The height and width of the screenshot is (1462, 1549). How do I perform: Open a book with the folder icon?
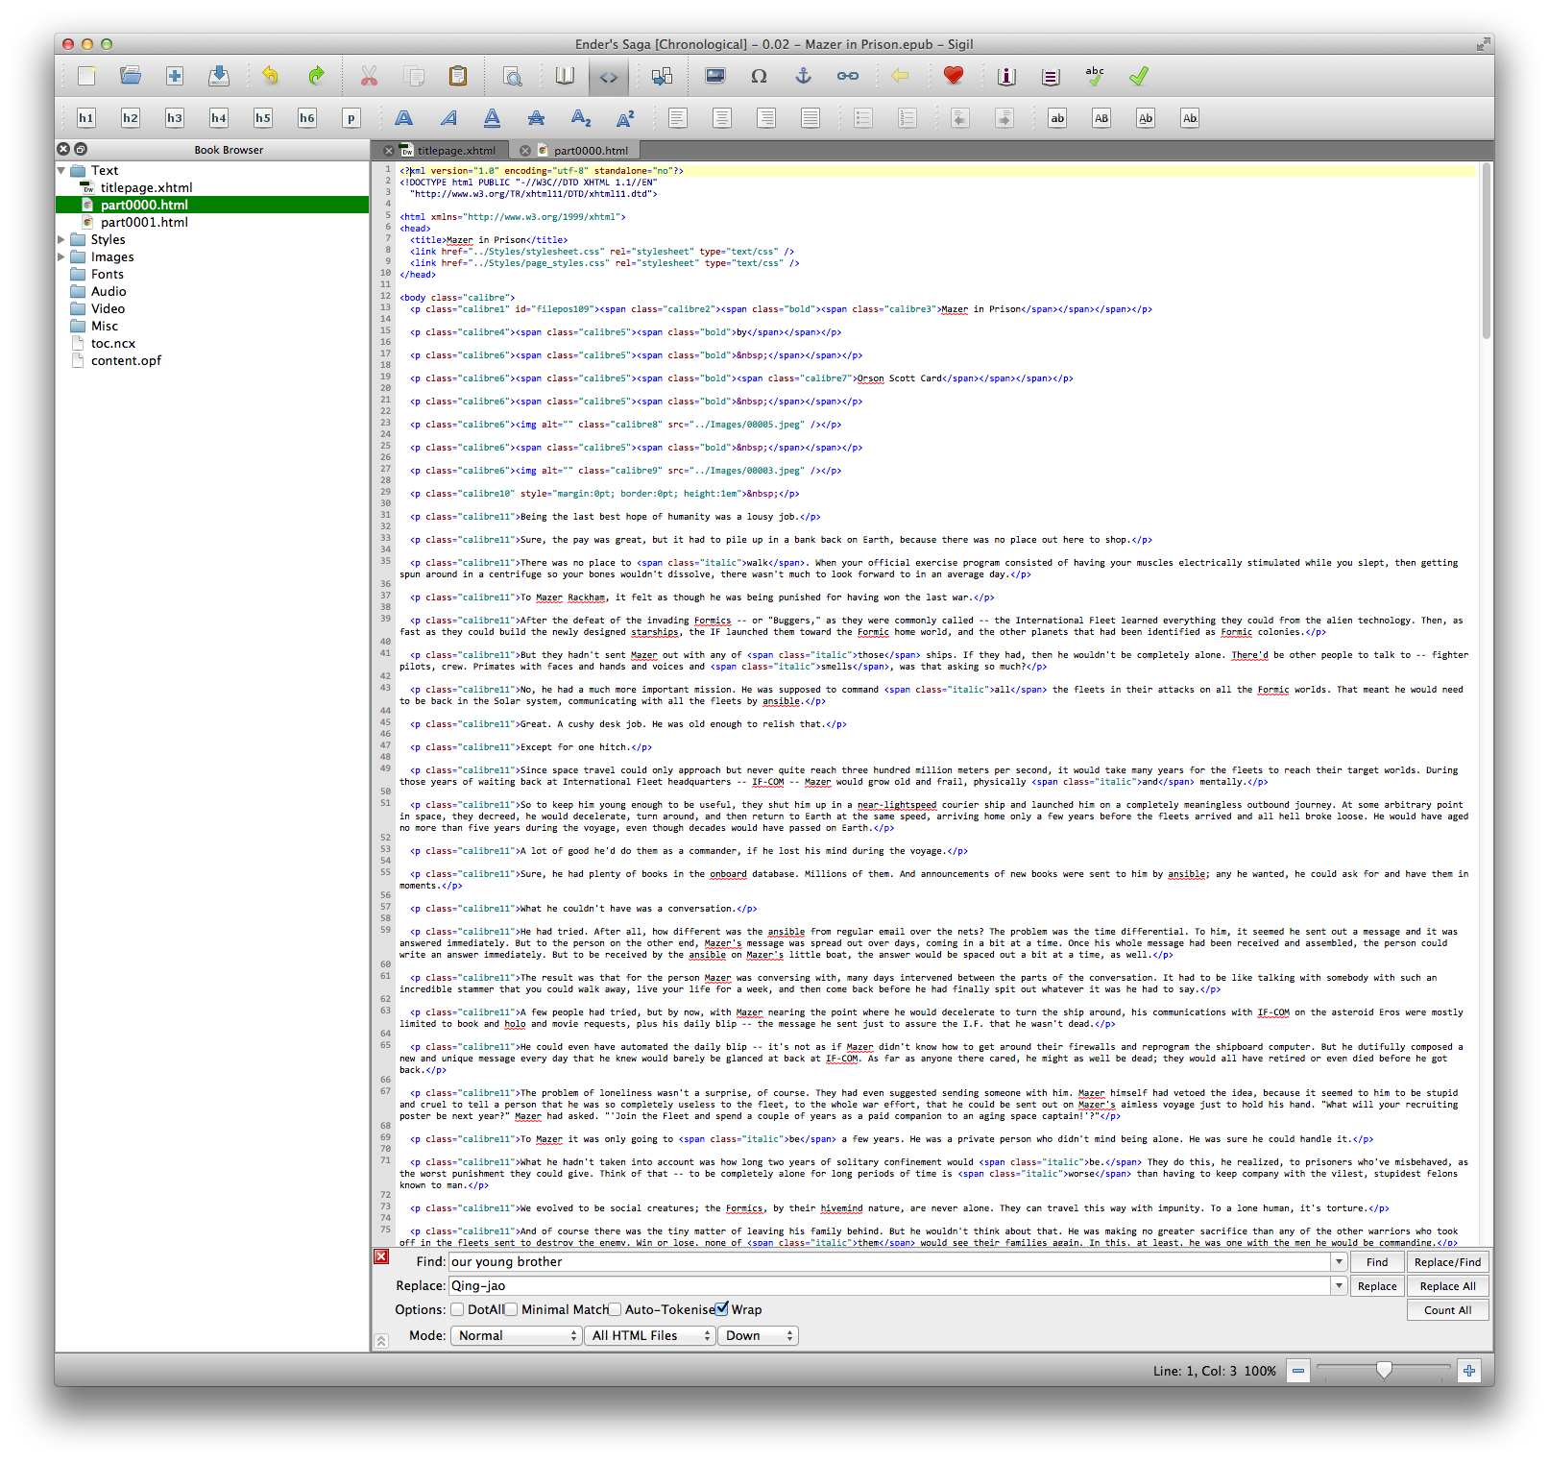(x=131, y=76)
